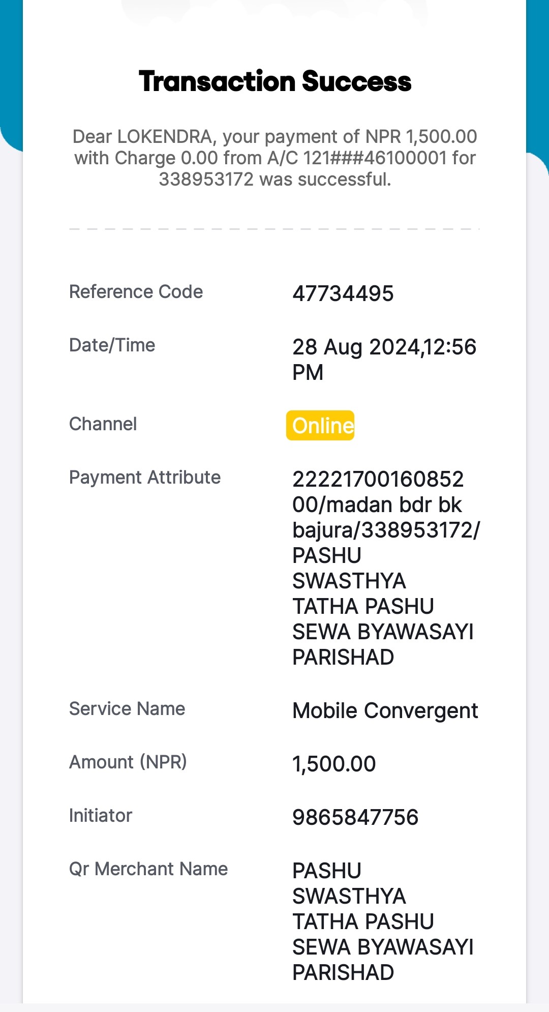Tap the Initiator label

point(101,816)
